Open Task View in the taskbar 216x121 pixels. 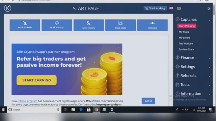click(x=65, y=110)
